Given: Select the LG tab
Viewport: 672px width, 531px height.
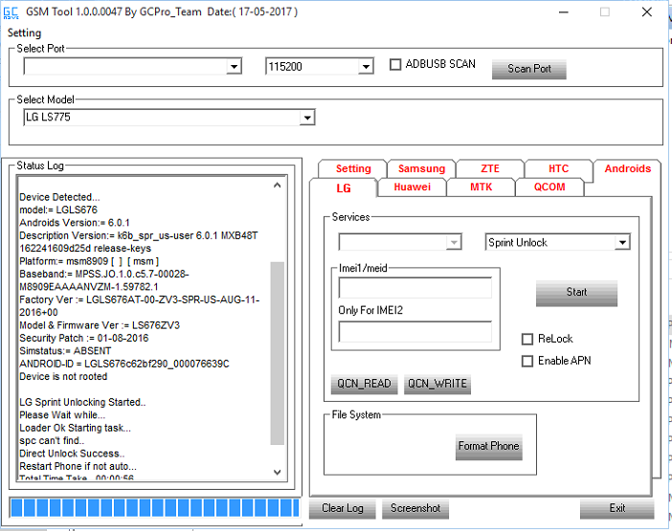Looking at the screenshot, I should click(x=344, y=188).
